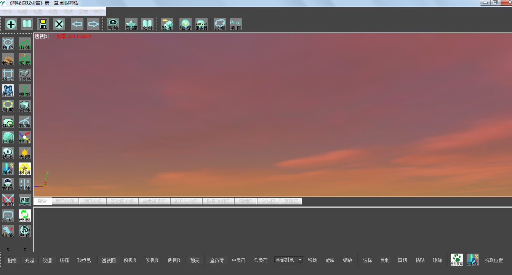Image resolution: width=512 pixels, height=275 pixels.
Task: Click the 拾取位置 pick position button
Action: click(494, 261)
